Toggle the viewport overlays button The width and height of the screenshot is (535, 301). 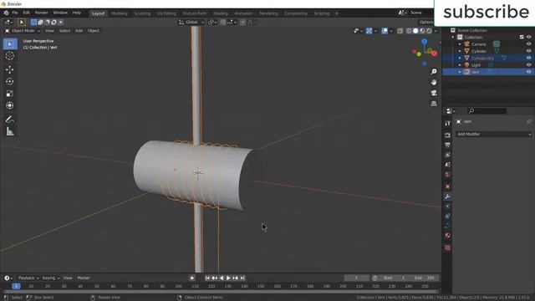pyautogui.click(x=385, y=31)
